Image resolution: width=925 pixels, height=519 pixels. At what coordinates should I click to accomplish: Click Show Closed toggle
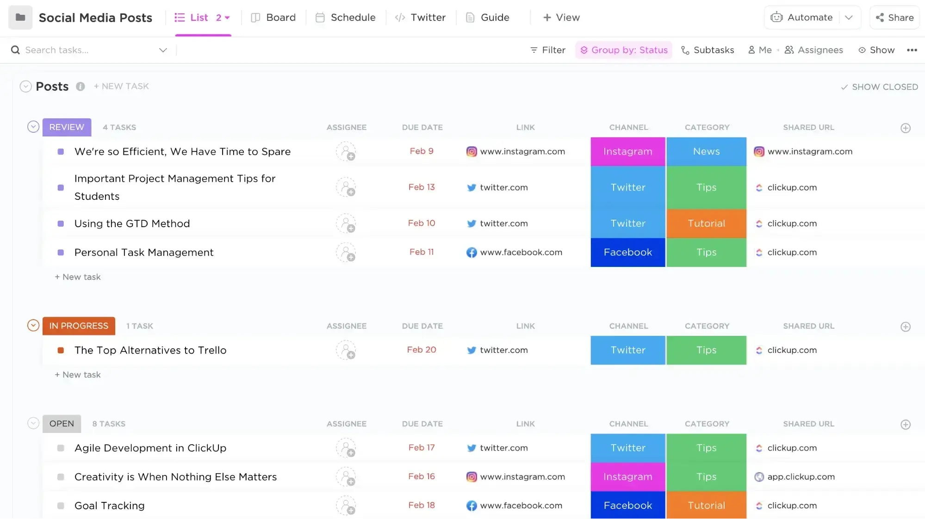coord(879,86)
